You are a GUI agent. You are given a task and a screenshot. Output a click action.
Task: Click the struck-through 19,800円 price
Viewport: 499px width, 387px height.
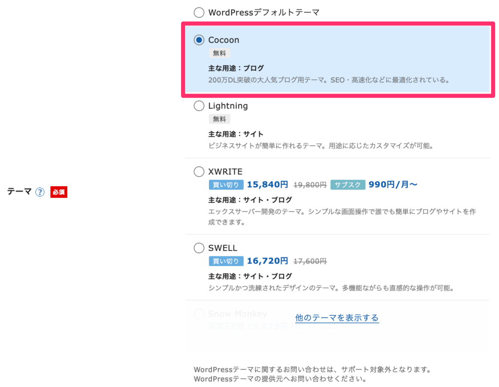pos(310,185)
